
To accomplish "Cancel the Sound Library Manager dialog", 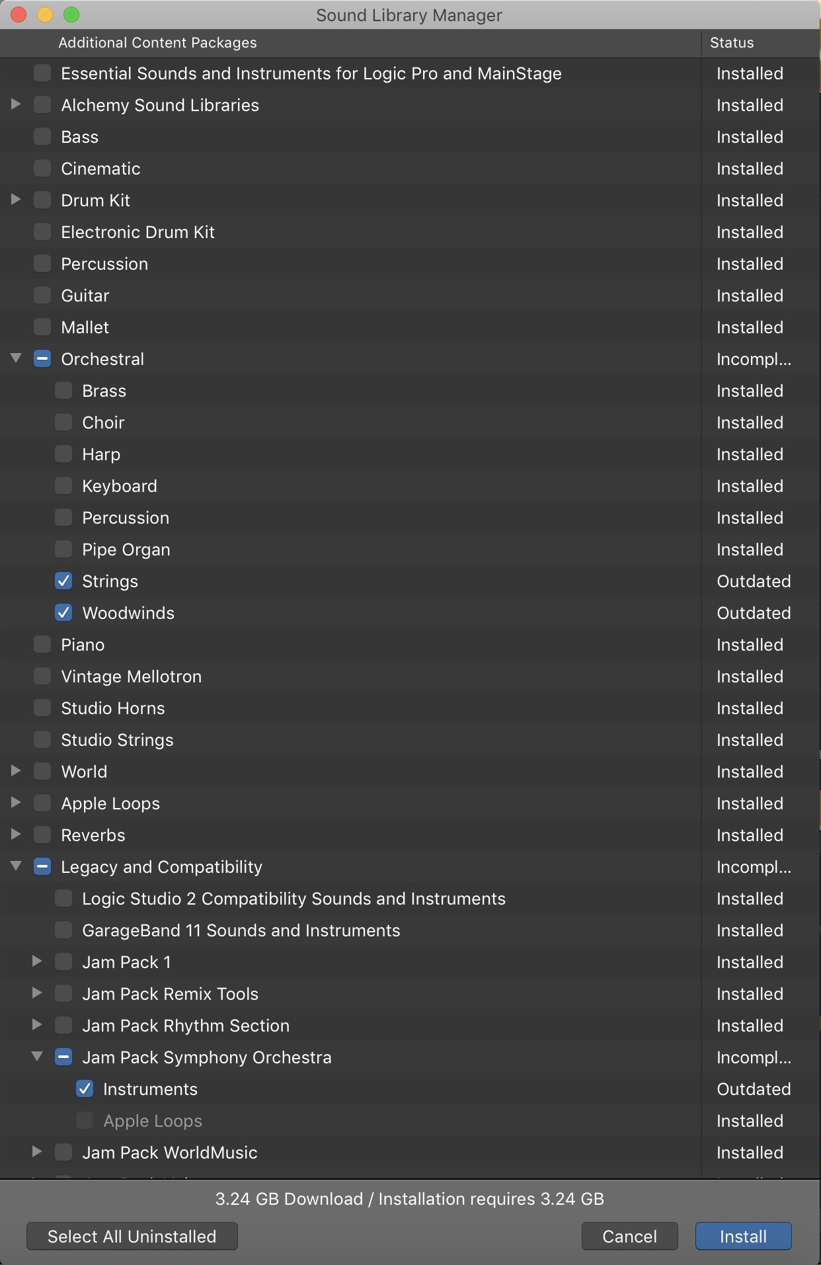I will pyautogui.click(x=629, y=1236).
